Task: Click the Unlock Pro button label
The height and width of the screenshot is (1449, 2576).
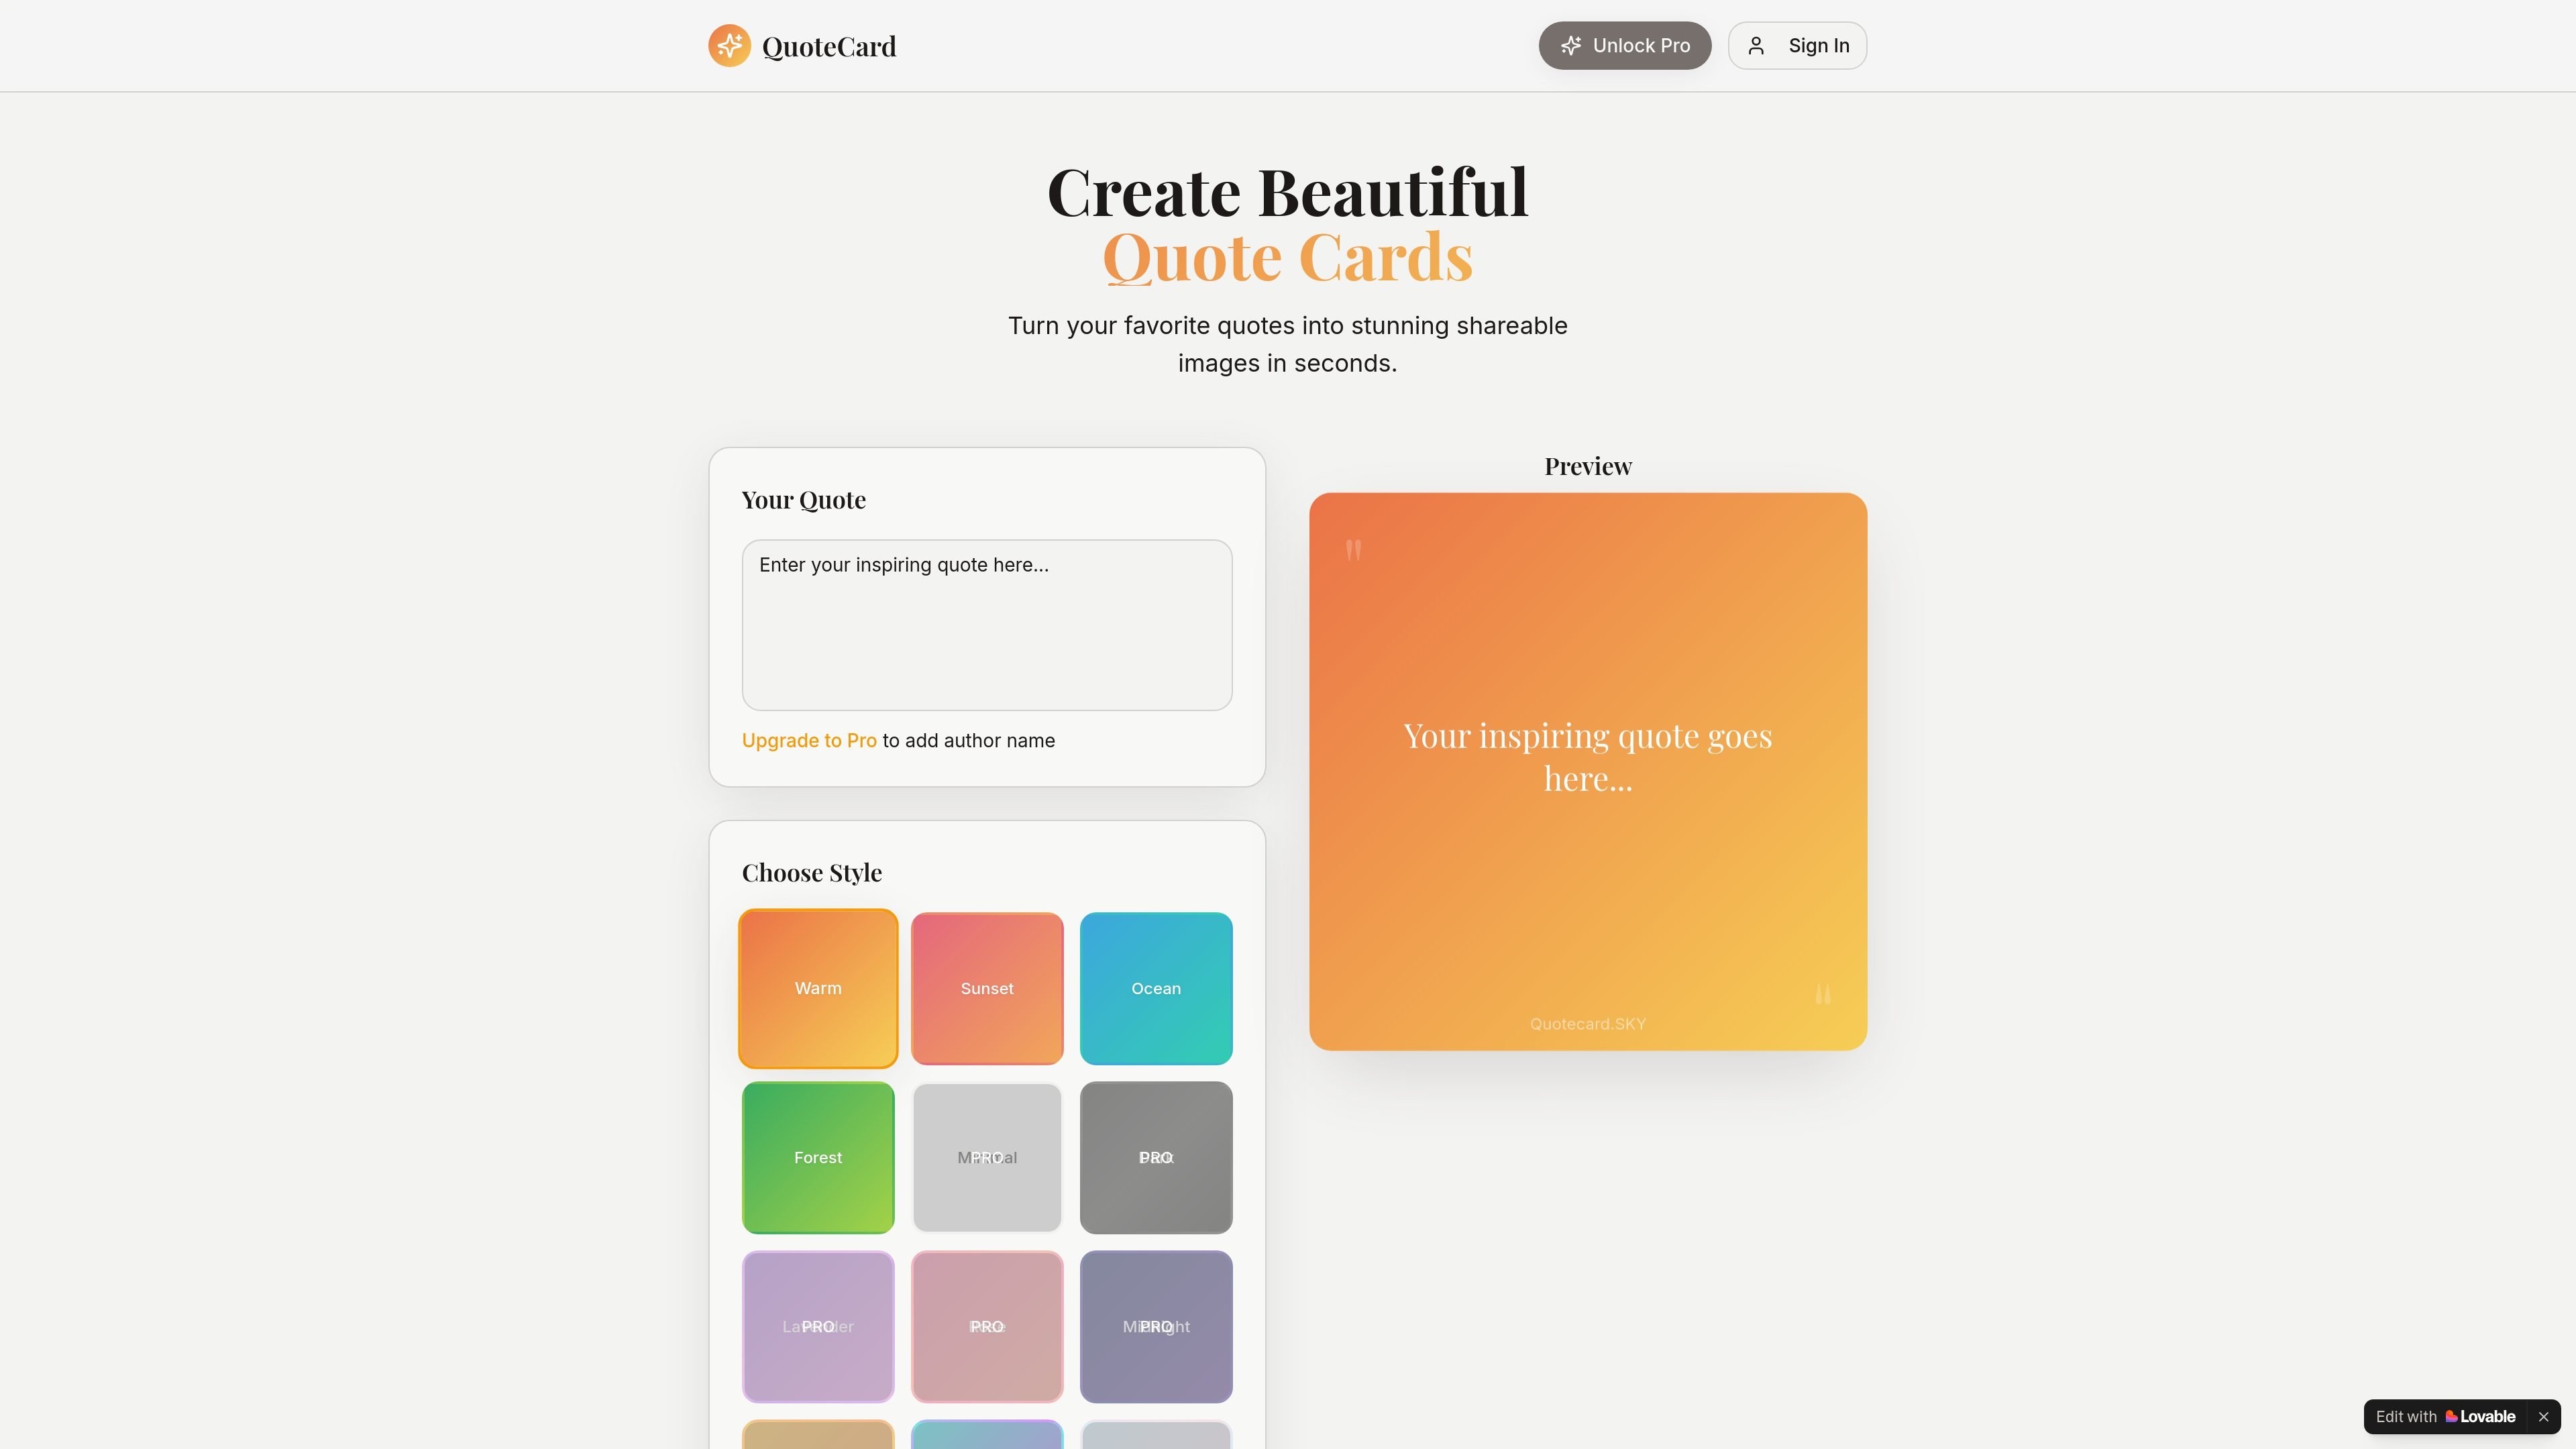Action: 1641,46
